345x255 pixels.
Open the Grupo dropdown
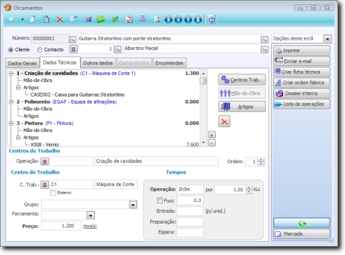[133, 205]
